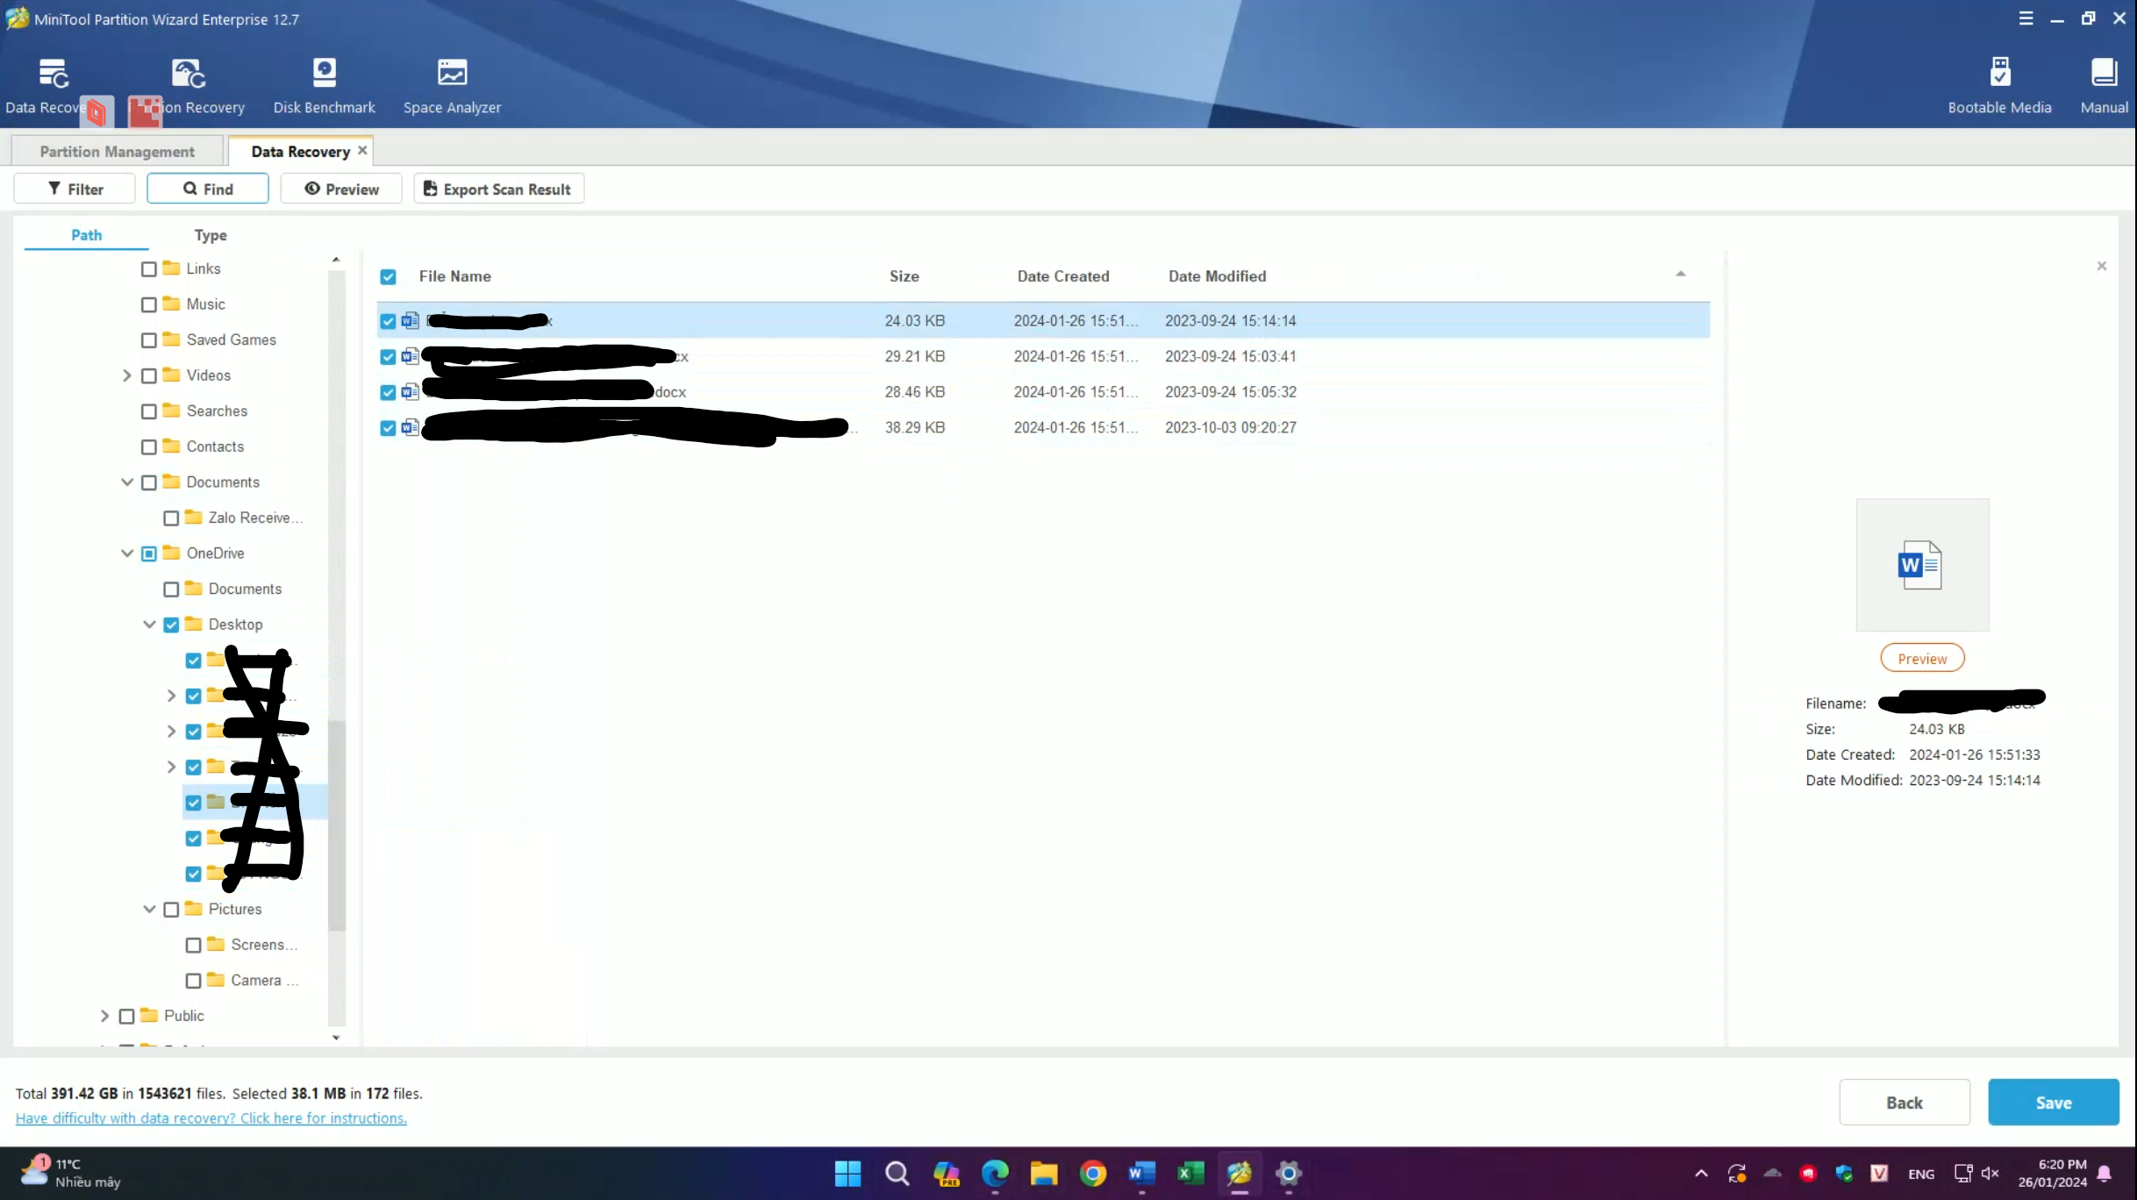Switch to the Type tab
Screen dimensions: 2137x1200
210,235
